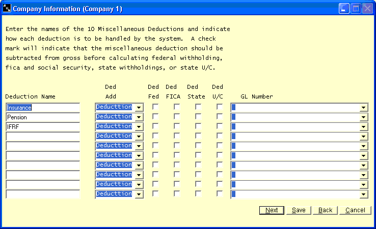Go back with the Back button
376x229 pixels.
click(x=325, y=210)
